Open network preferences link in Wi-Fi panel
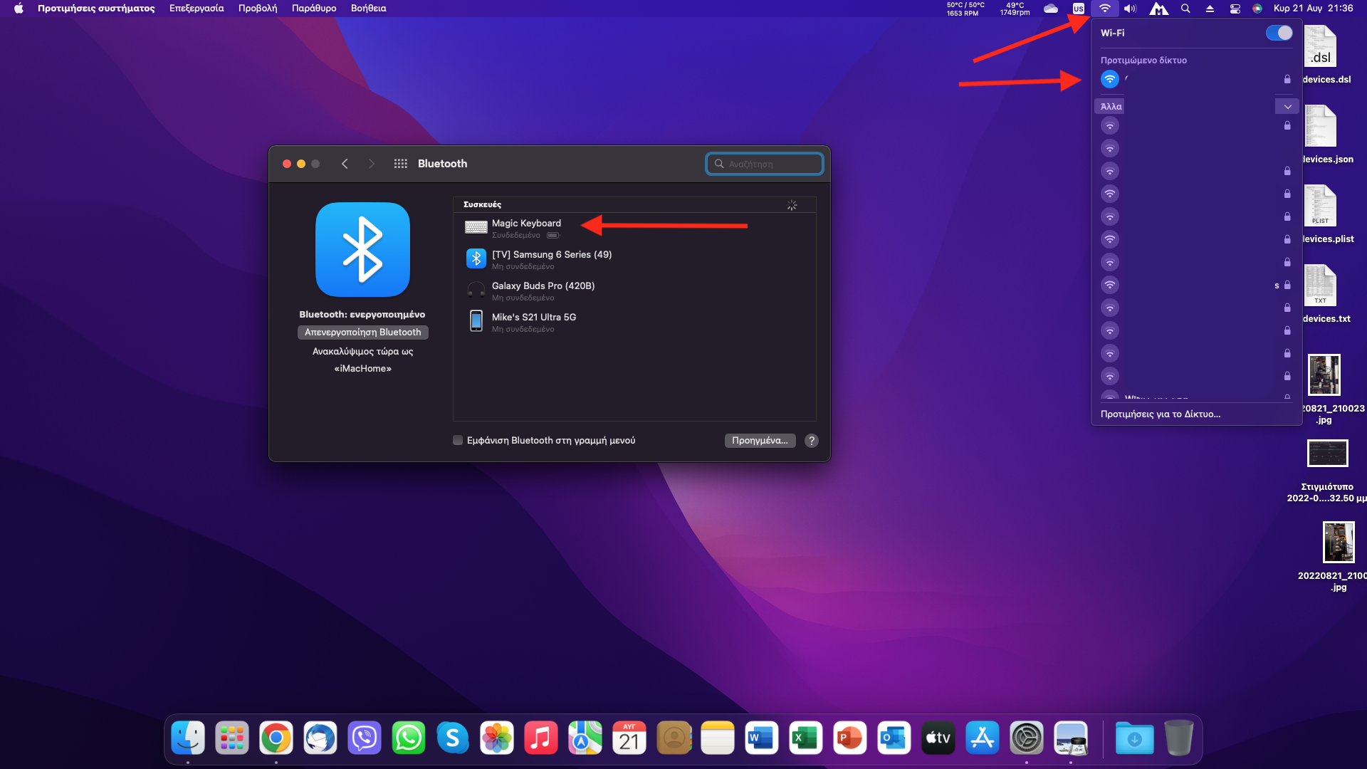The image size is (1367, 769). point(1161,414)
